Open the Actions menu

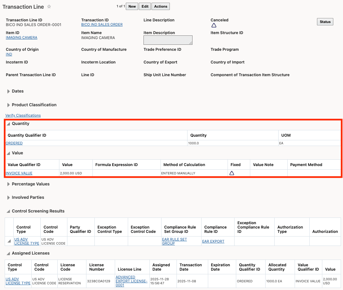[x=160, y=6]
